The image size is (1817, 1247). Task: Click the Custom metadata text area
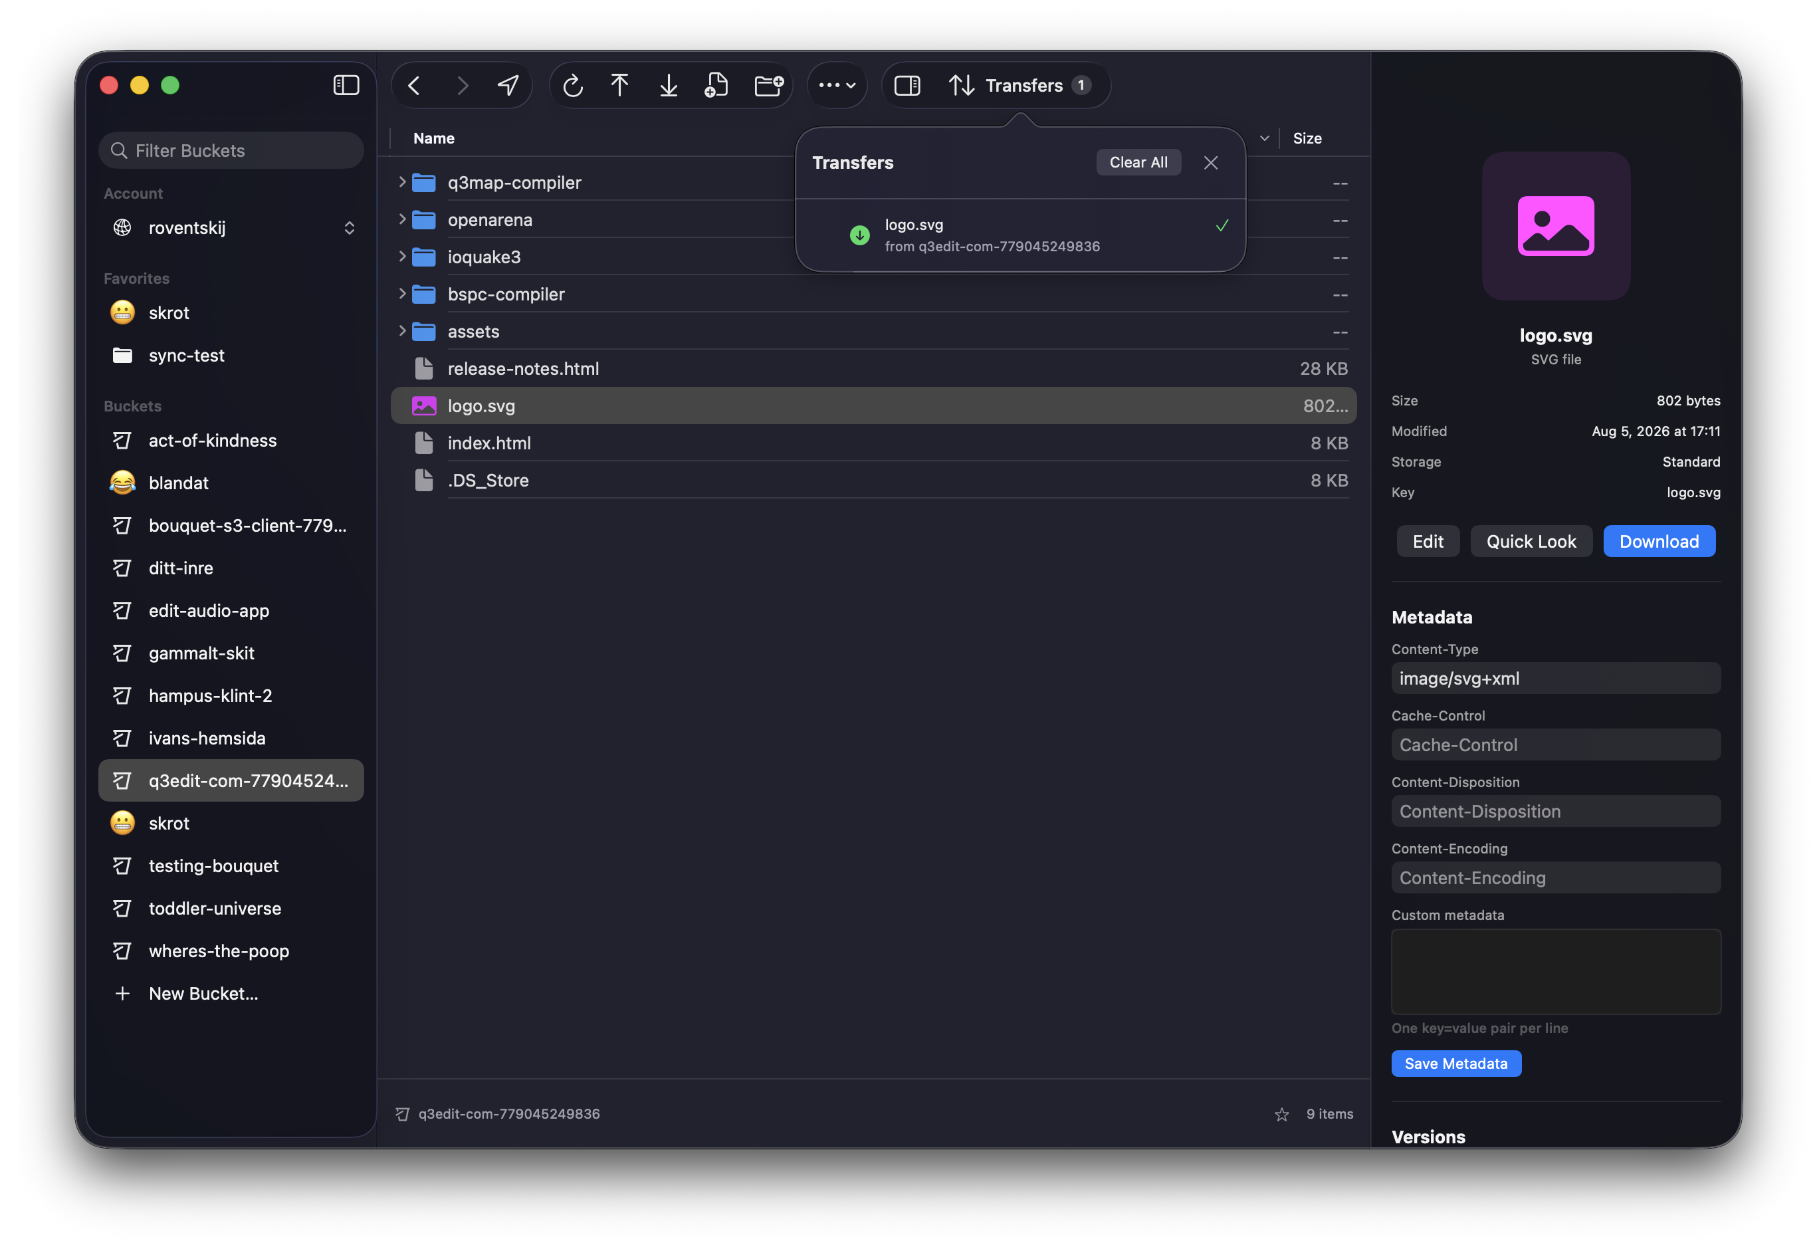[x=1556, y=972]
